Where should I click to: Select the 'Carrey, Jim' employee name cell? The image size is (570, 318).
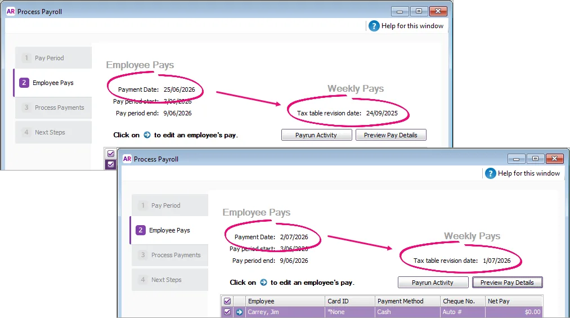[285, 312]
